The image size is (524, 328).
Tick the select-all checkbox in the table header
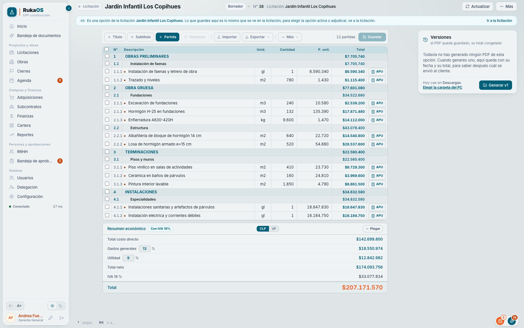point(107,49)
